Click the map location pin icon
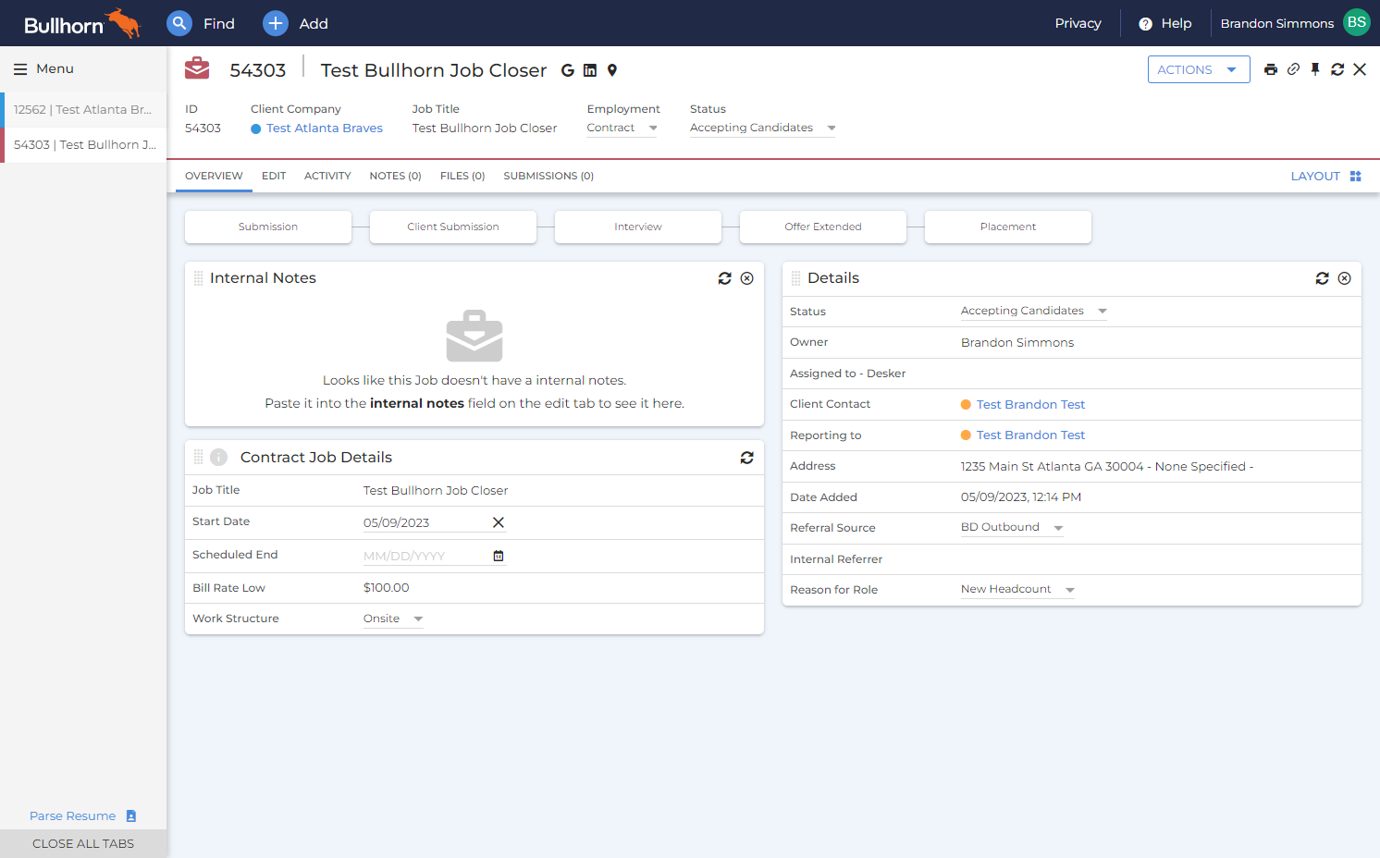 612,70
